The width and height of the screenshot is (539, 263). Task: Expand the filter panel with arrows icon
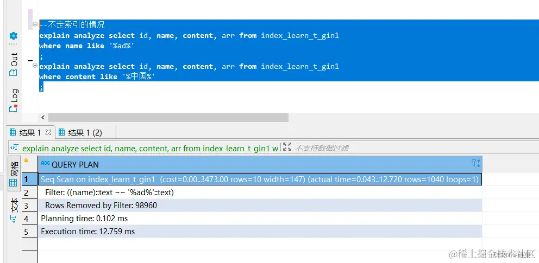(287, 147)
